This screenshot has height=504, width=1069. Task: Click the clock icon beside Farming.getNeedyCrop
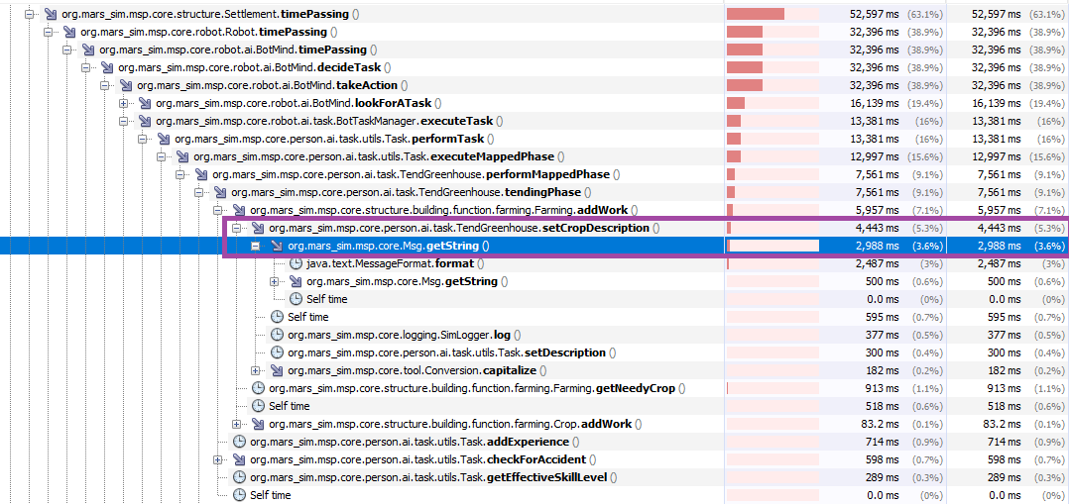coord(258,388)
